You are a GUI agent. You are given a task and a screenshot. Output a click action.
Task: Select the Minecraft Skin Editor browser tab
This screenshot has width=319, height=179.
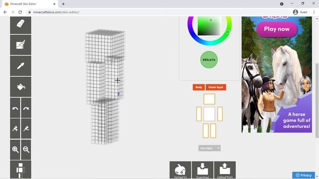click(30, 4)
